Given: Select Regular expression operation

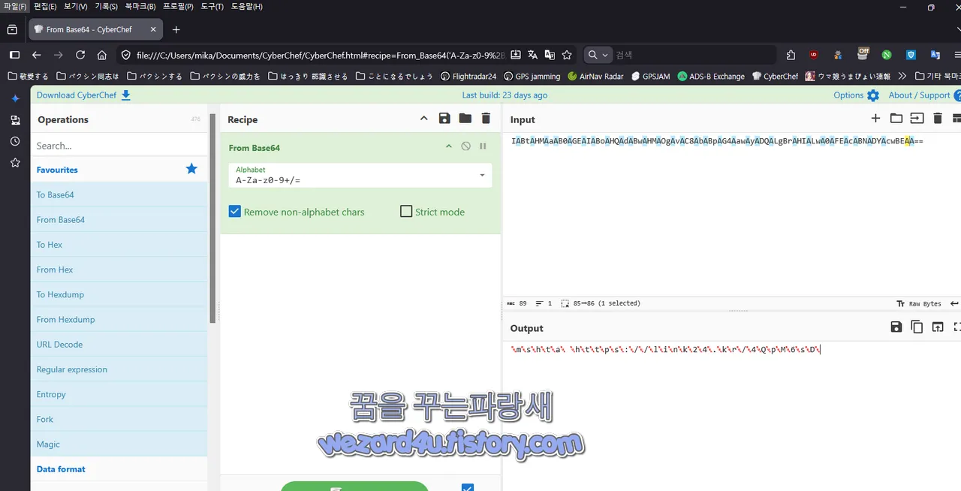Looking at the screenshot, I should coord(119,369).
